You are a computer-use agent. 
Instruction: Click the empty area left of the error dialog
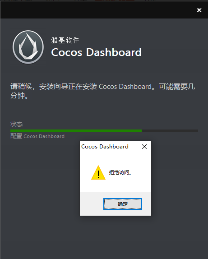(40, 178)
